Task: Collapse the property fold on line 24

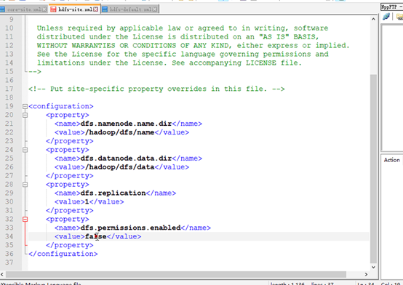Action: tap(25, 150)
